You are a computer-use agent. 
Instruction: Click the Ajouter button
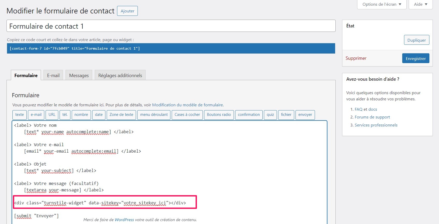point(127,11)
